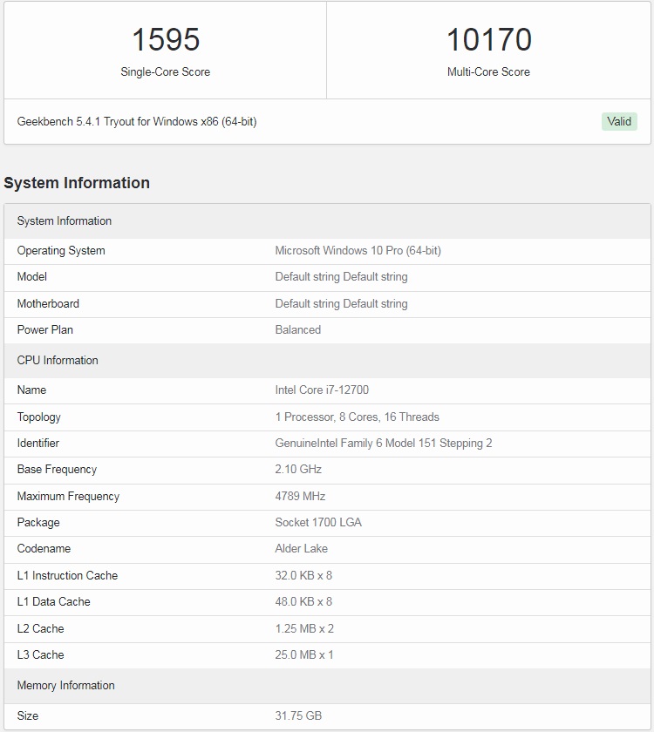
Task: Click the Intel Core i7-12700 name value
Action: pos(320,390)
